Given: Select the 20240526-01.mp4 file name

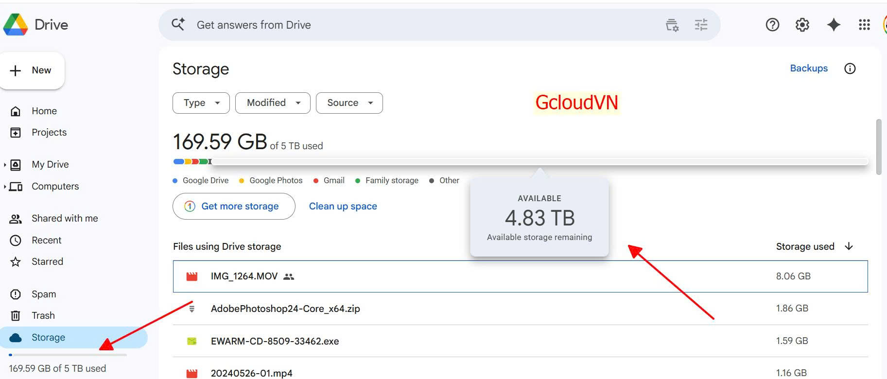Looking at the screenshot, I should pos(251,373).
